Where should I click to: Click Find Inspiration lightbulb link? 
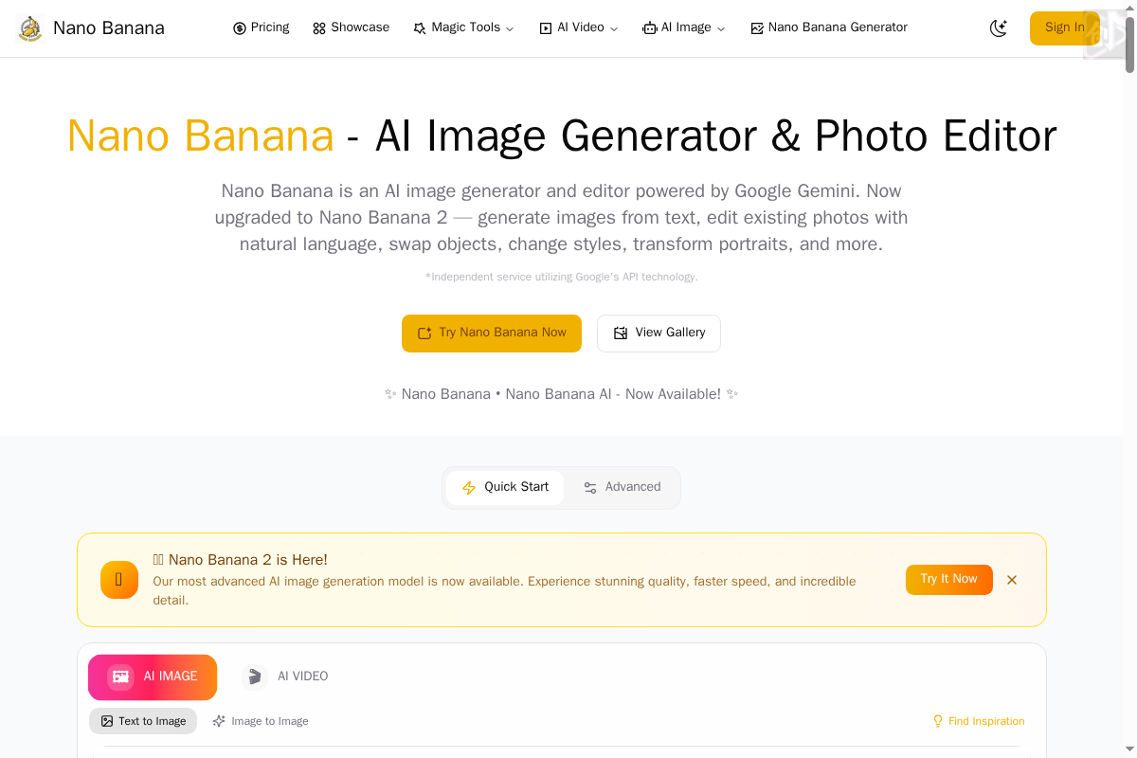979,722
